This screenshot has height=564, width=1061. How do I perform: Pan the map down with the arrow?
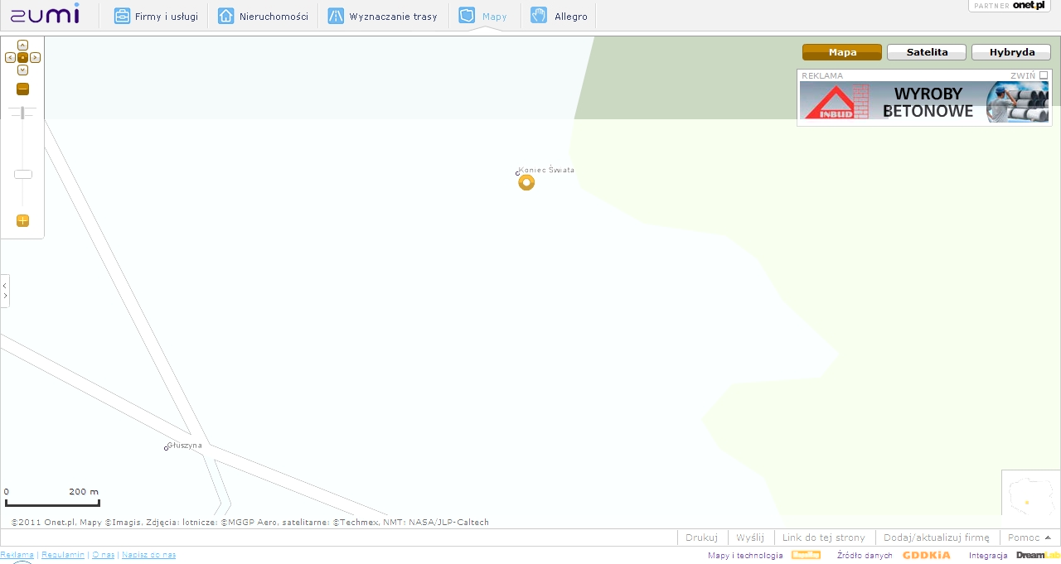coord(22,70)
